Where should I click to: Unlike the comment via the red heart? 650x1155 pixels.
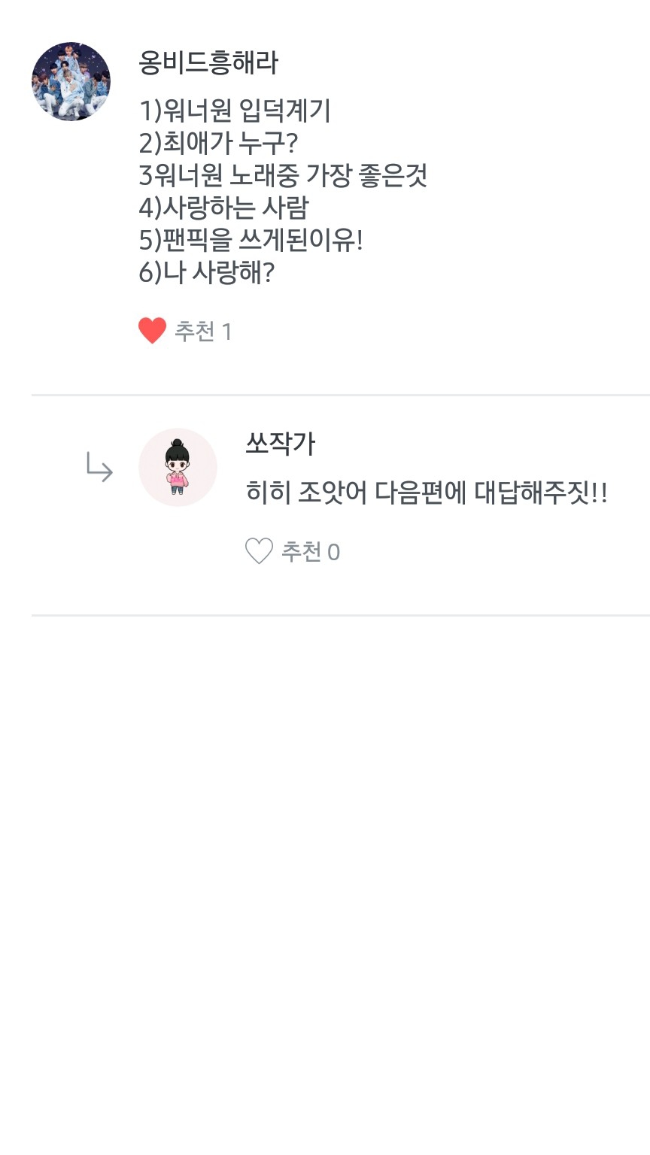[x=152, y=331]
